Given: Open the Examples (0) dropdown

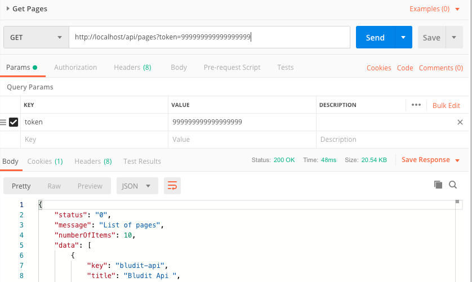Looking at the screenshot, I should [x=434, y=9].
